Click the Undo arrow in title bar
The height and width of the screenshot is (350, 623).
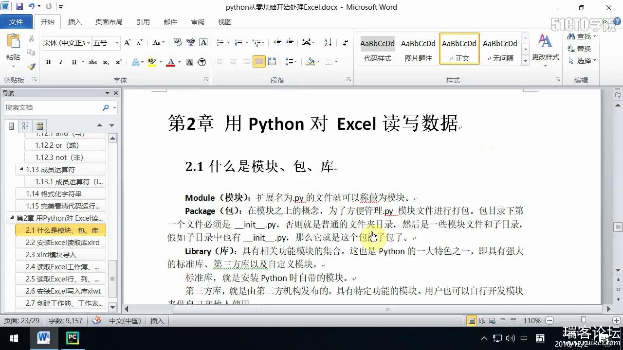pos(32,7)
